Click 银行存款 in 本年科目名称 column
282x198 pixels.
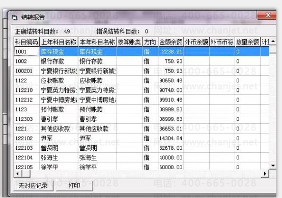pyautogui.click(x=97, y=61)
